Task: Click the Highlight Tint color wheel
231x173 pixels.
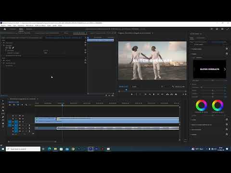Action: [x=218, y=105]
